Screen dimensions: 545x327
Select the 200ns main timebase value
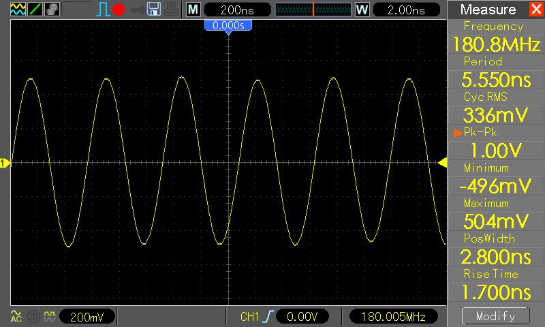(x=237, y=10)
